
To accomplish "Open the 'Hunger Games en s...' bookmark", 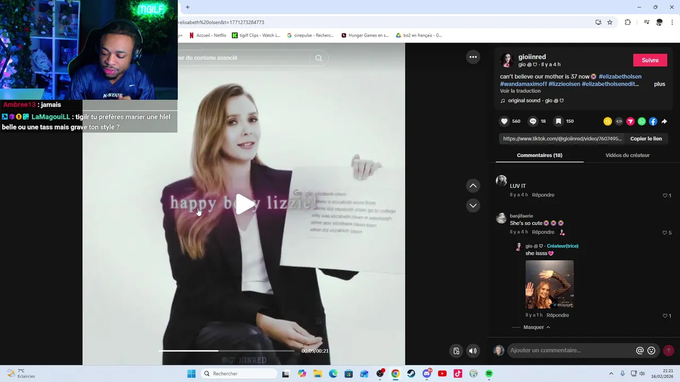I will [365, 36].
